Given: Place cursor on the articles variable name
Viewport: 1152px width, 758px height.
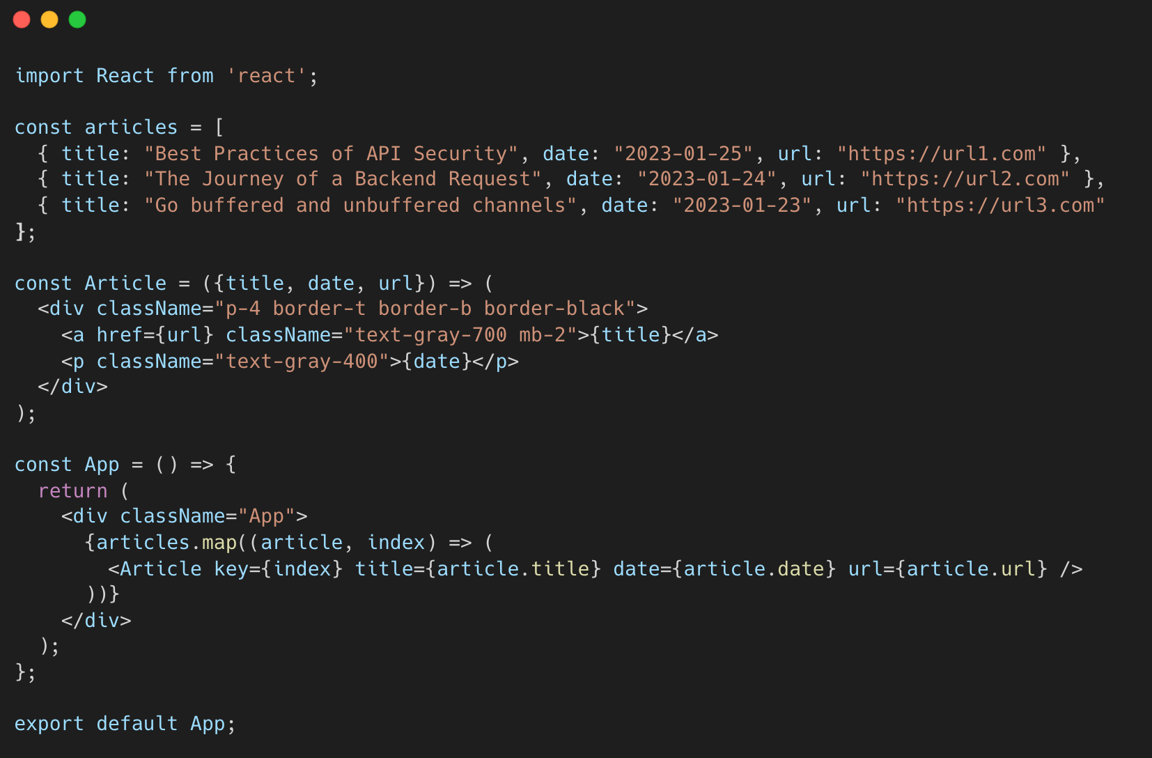Looking at the screenshot, I should (x=131, y=127).
